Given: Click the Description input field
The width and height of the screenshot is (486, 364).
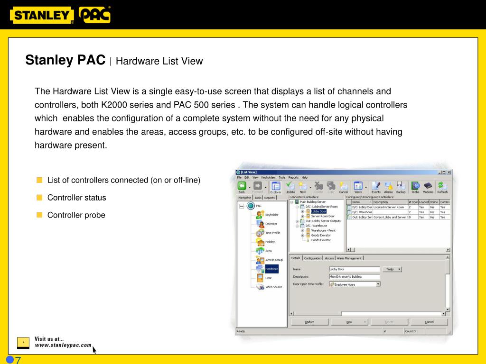Looking at the screenshot, I should pos(354,277).
